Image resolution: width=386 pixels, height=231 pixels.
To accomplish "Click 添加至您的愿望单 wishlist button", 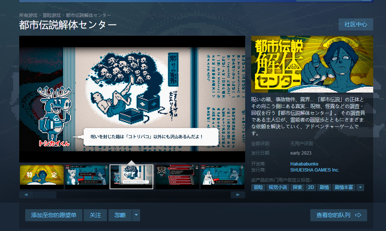I will tap(54, 215).
